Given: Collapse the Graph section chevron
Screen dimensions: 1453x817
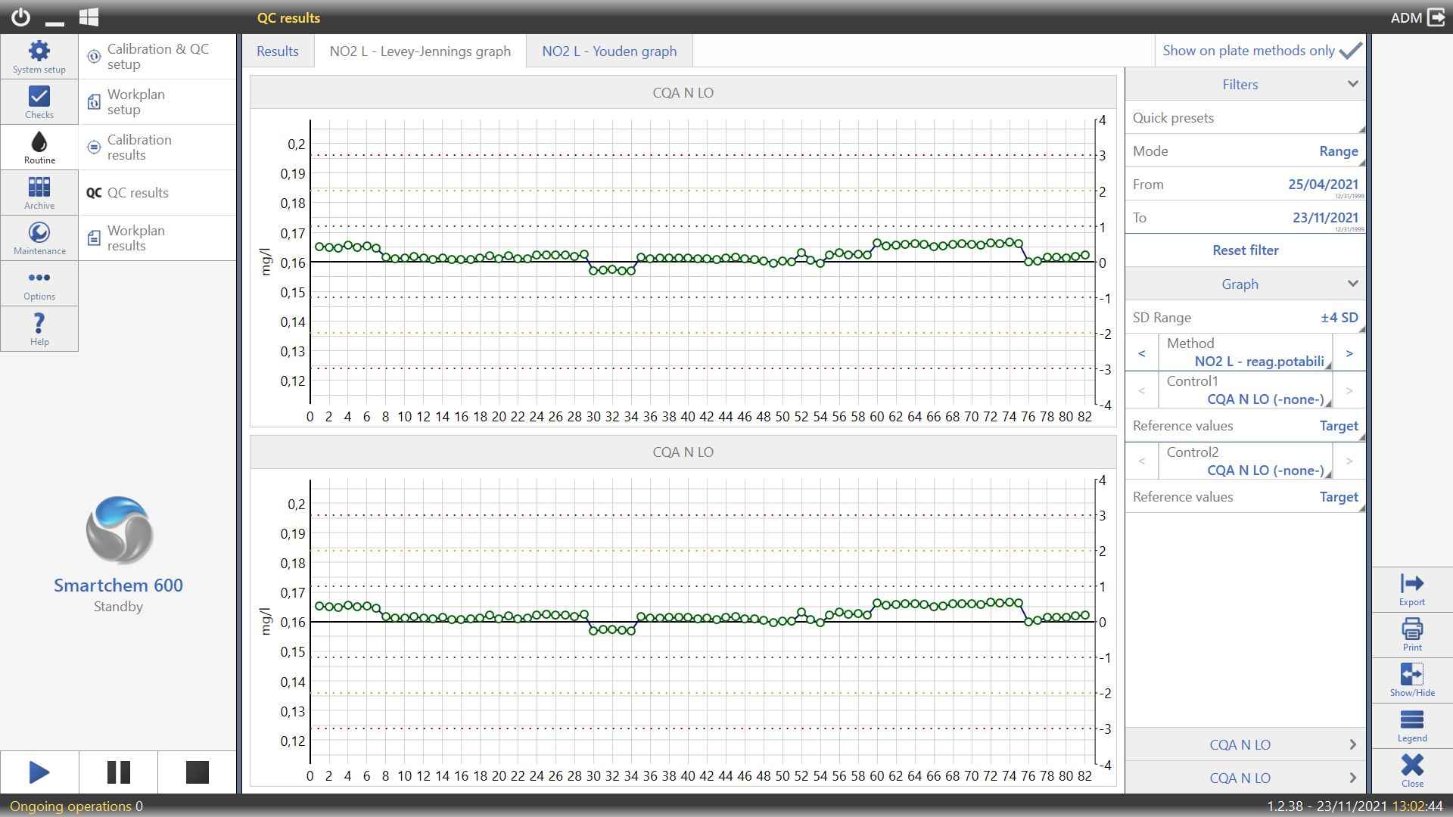Looking at the screenshot, I should (1352, 284).
